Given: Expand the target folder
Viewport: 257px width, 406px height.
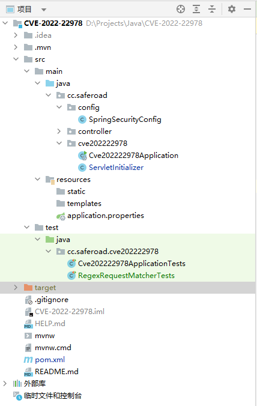Looking at the screenshot, I should 16,288.
